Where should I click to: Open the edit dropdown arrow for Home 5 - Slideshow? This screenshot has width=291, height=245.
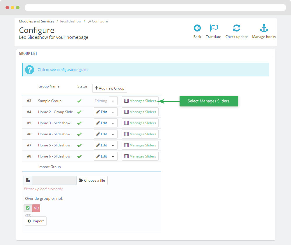click(x=113, y=145)
